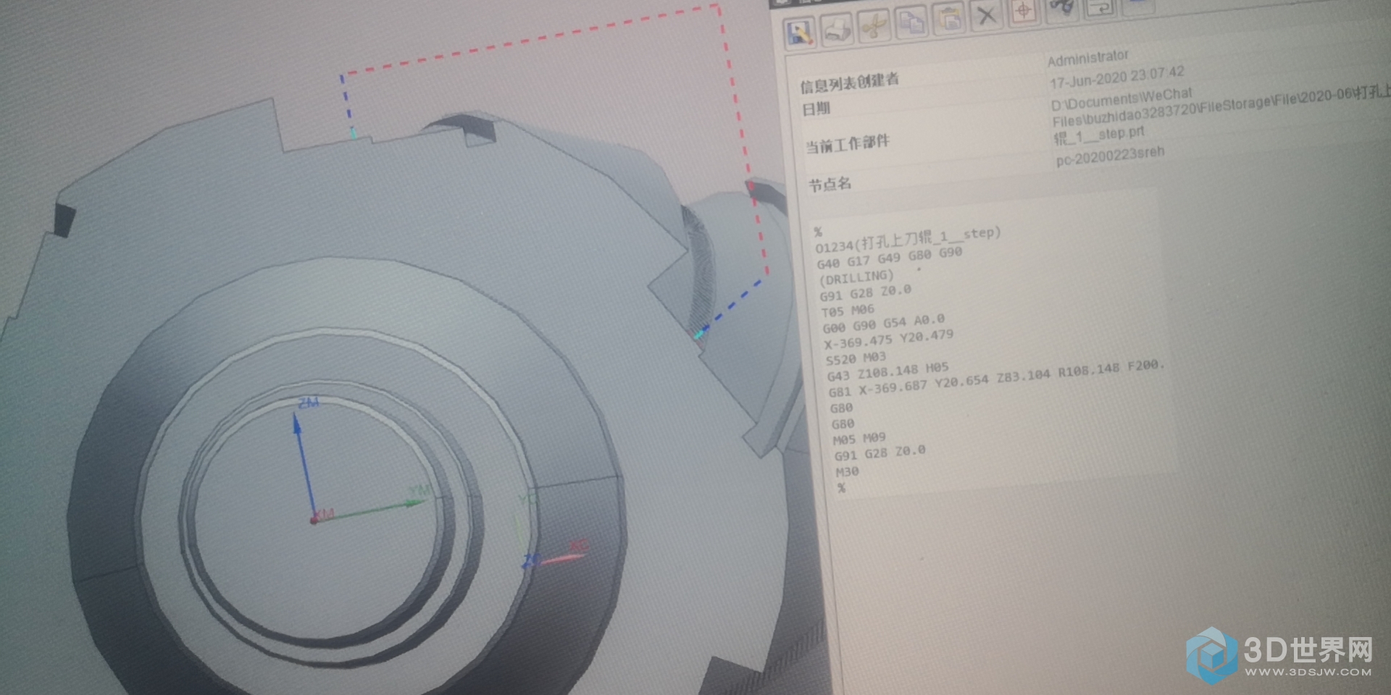Click the blue dashed approach toolpath segment
Viewport: 1391px width, 695px height.
click(733, 306)
